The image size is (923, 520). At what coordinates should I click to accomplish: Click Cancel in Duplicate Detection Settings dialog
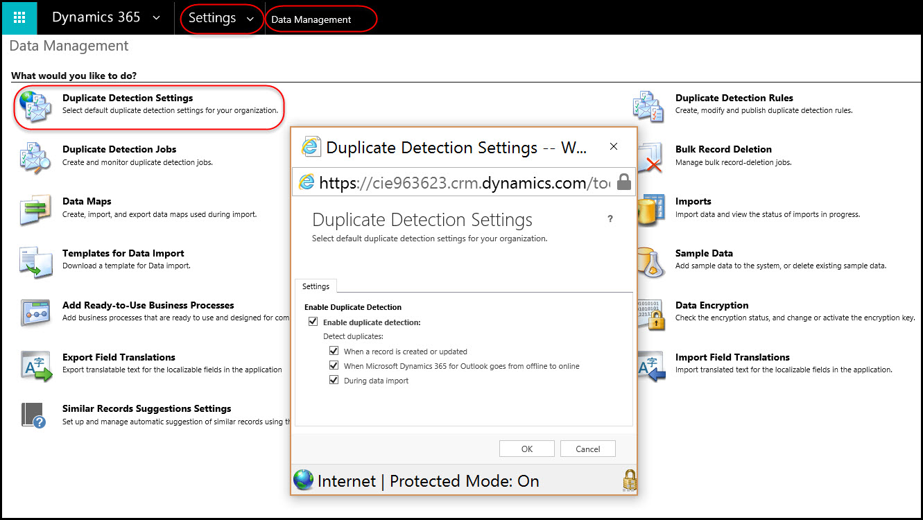click(x=588, y=449)
